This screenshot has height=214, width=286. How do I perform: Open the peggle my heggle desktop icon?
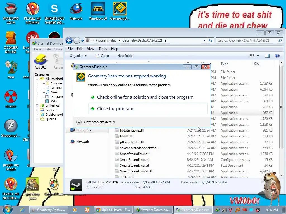click(x=11, y=160)
